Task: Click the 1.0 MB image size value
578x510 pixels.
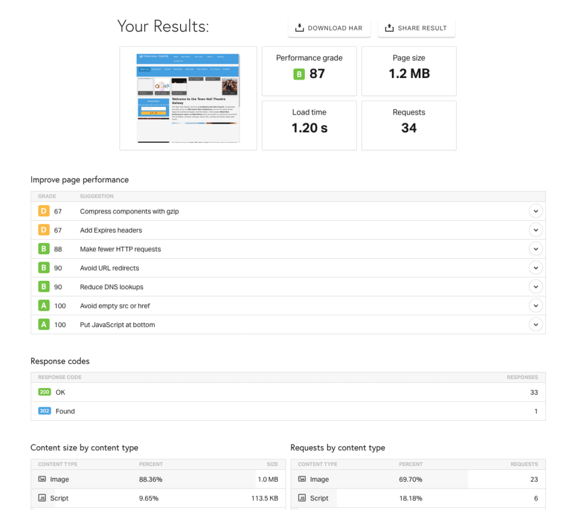Action: (x=268, y=480)
